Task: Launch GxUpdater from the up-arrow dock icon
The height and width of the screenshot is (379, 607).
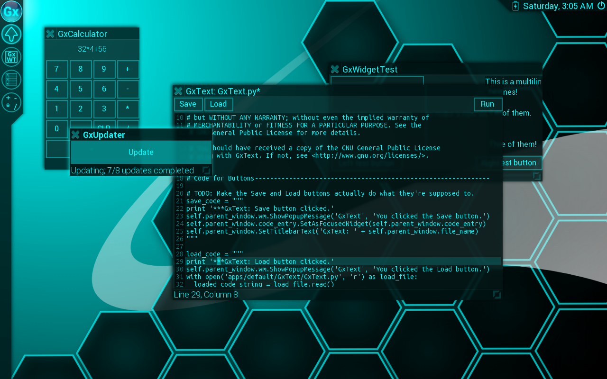Action: pyautogui.click(x=11, y=34)
